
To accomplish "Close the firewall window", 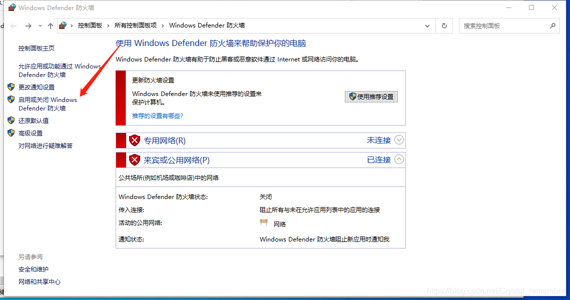I will (554, 7).
